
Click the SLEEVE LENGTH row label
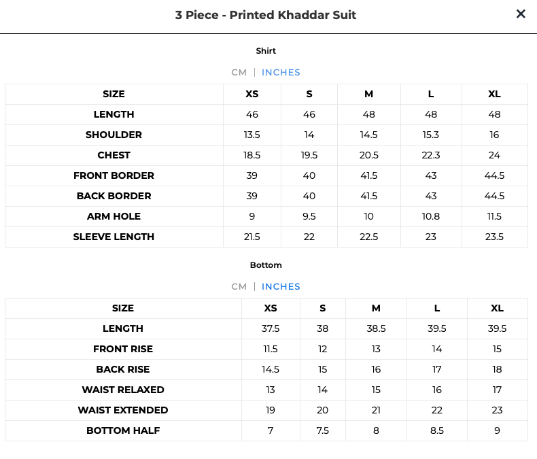[114, 237]
